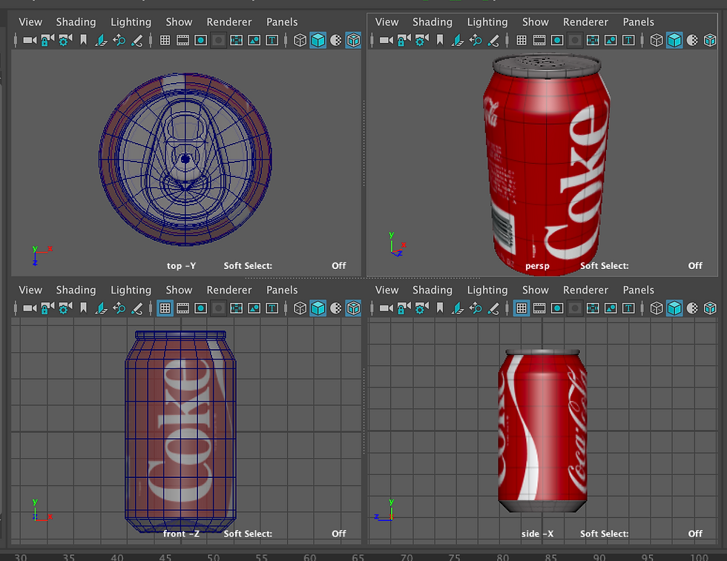
Task: Toggle Film Gate in top panel toolbar
Action: [182, 40]
